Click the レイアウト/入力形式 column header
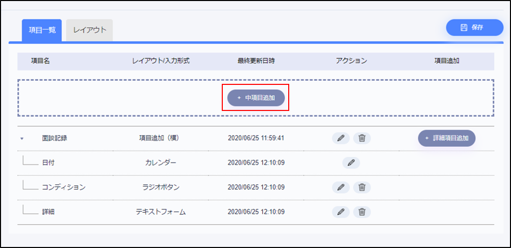Screen dimensions: 511x248 (161, 61)
